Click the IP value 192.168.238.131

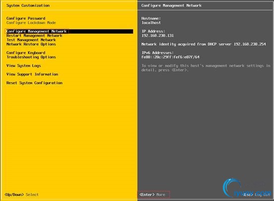pos(158,36)
